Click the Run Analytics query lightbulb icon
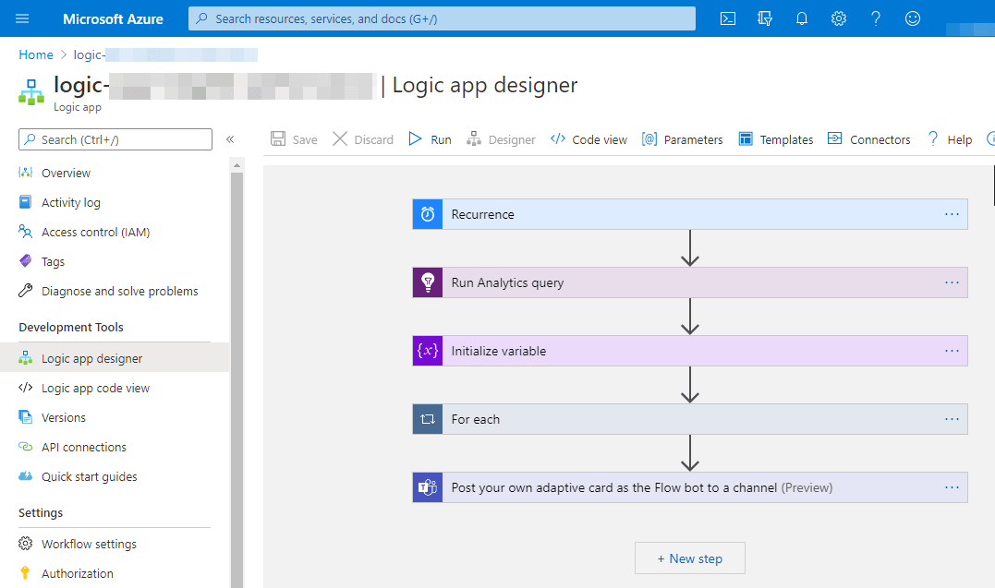The height and width of the screenshot is (588, 995). 428,282
